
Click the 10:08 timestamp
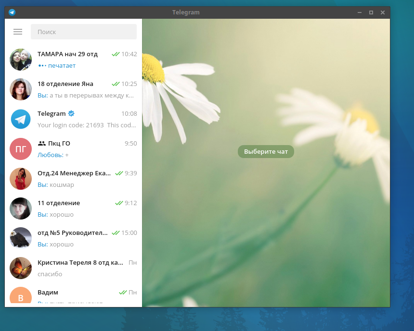pyautogui.click(x=129, y=113)
